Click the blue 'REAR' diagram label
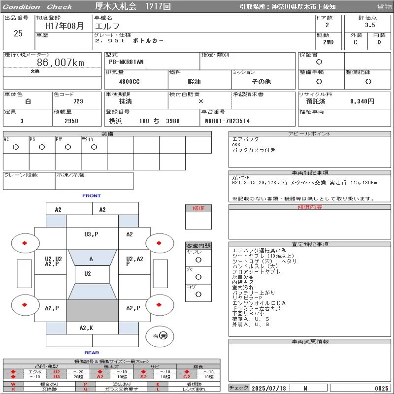394x394 pixels. pos(92,353)
